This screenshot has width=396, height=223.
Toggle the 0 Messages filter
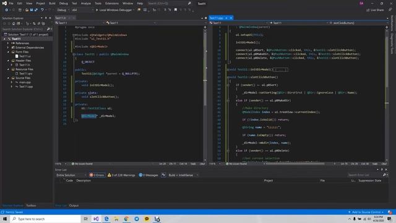[148, 175]
